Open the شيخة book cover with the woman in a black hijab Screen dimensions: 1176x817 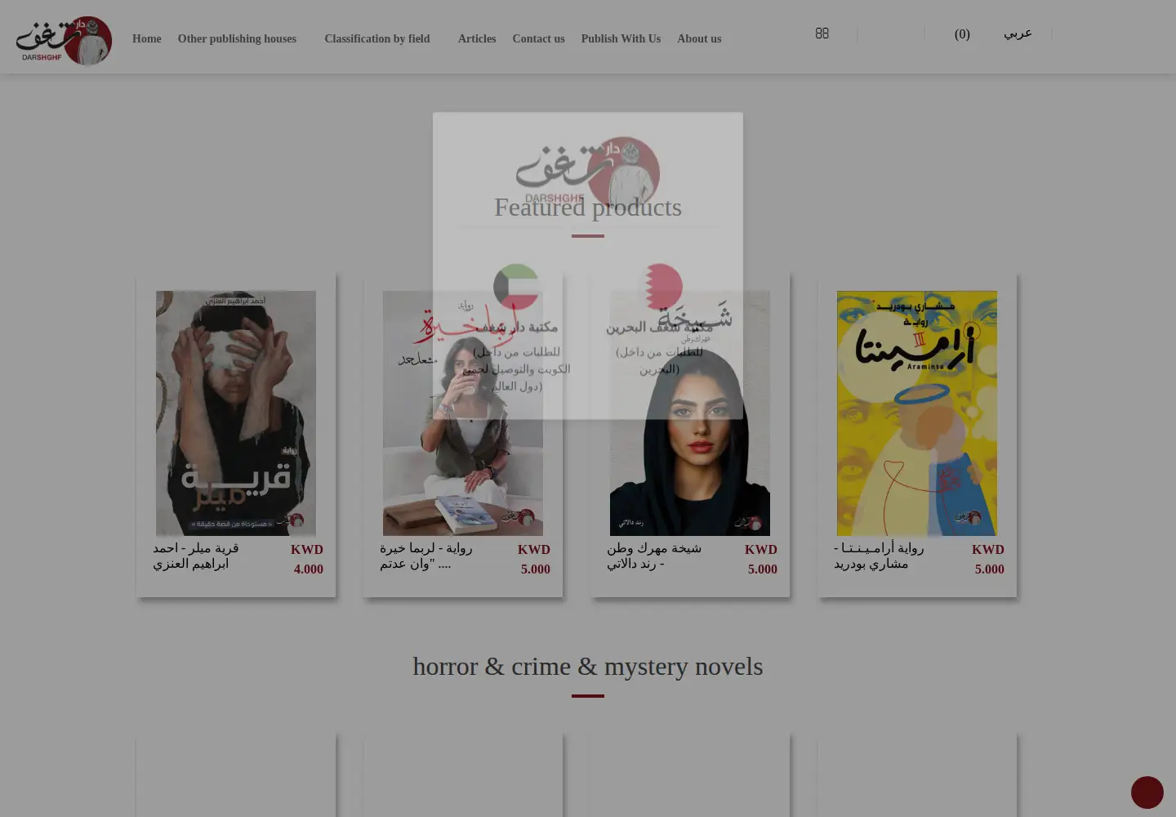point(690,413)
